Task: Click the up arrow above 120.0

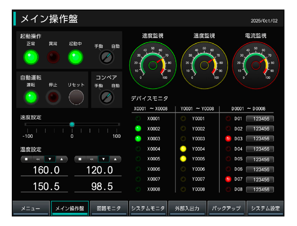Action: tap(115, 159)
